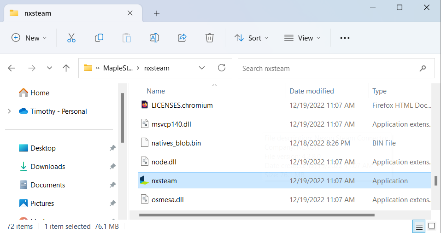This screenshot has height=233, width=441.
Task: Open recent locations dropdown arrow
Action: point(49,68)
